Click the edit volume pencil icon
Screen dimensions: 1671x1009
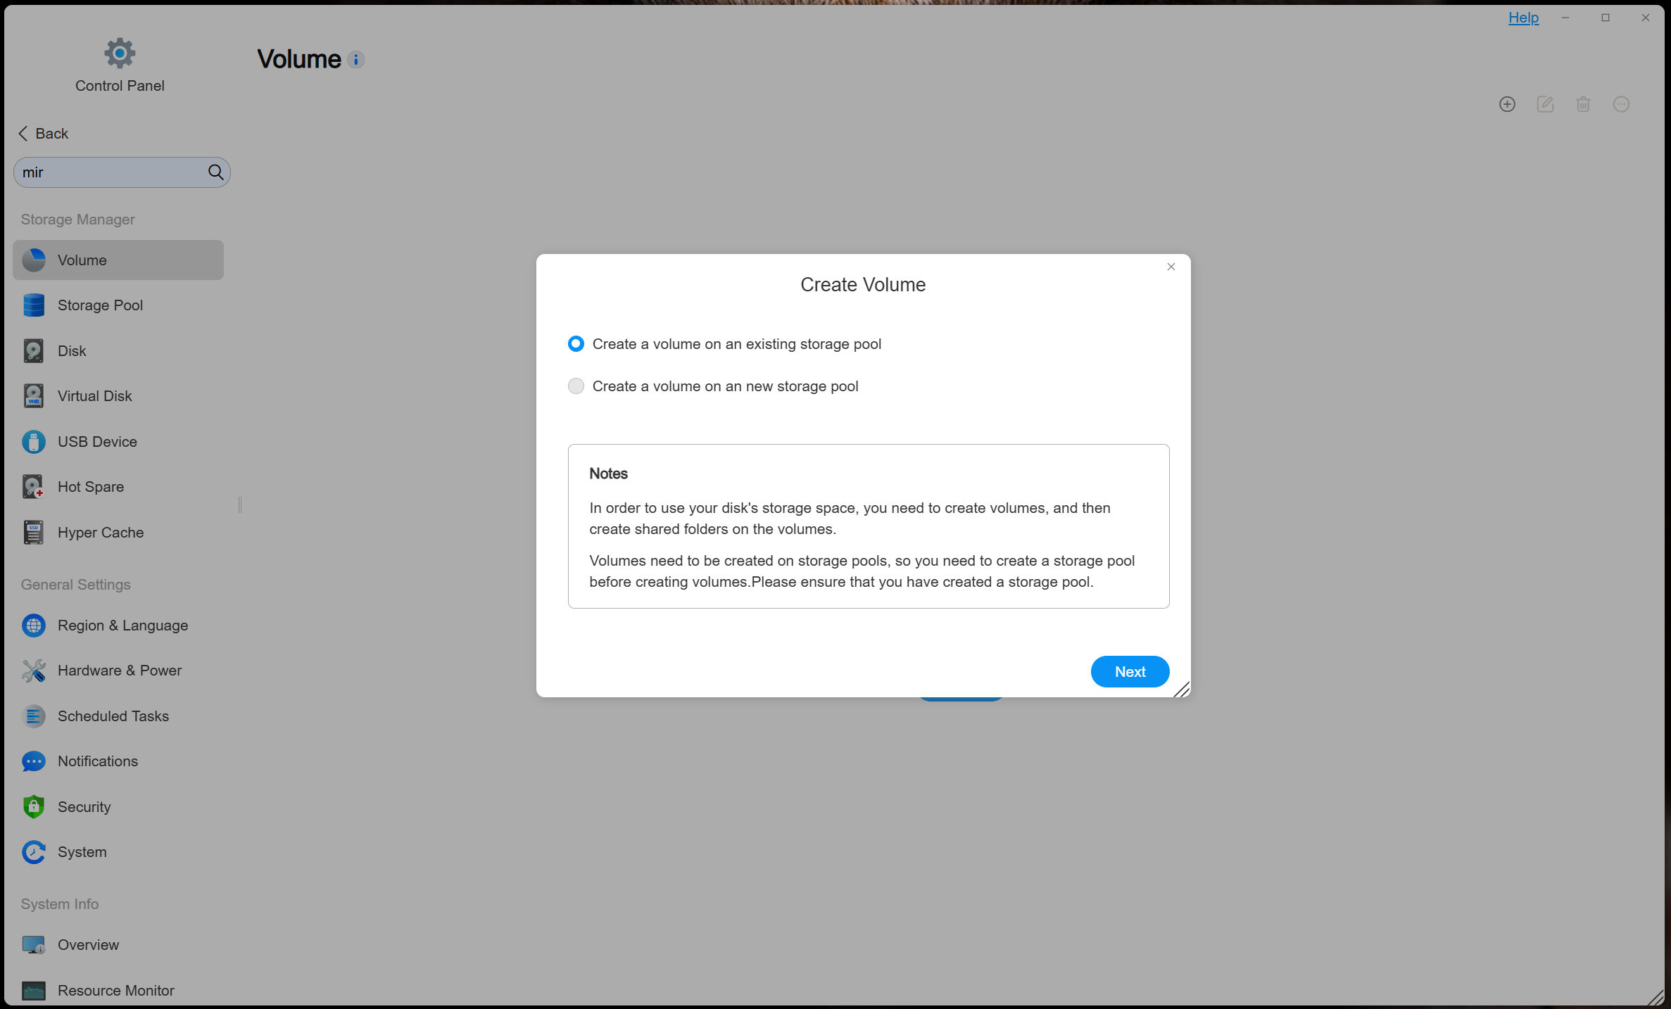(1545, 105)
